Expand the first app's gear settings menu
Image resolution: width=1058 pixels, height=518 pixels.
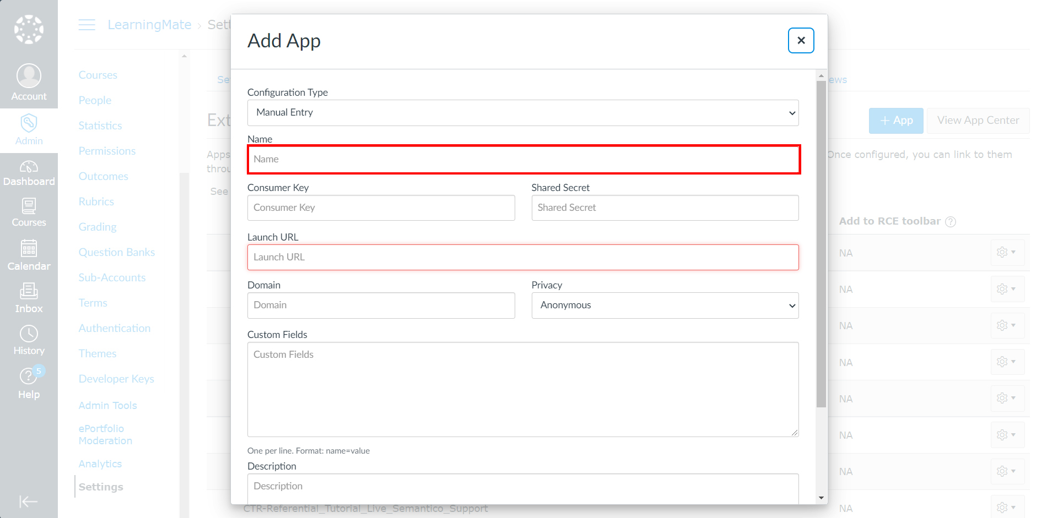[1007, 252]
